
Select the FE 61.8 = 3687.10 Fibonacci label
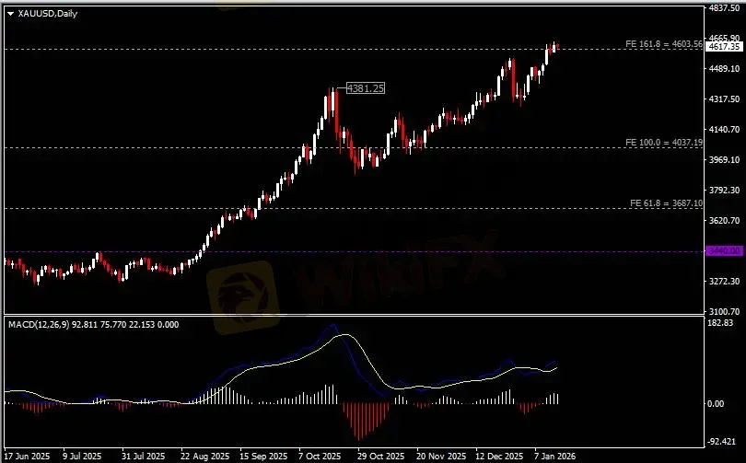coord(665,203)
